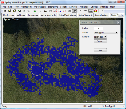Show more tabs with right arrow
Viewport: 126px width, 109px height.
(122, 15)
